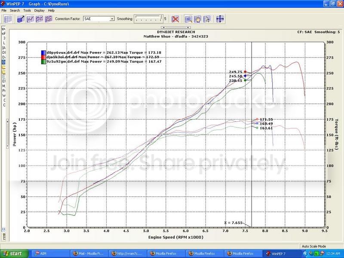
Task: Click the green legend swatch for 9z5u92gw.drf
Action: click(43, 61)
